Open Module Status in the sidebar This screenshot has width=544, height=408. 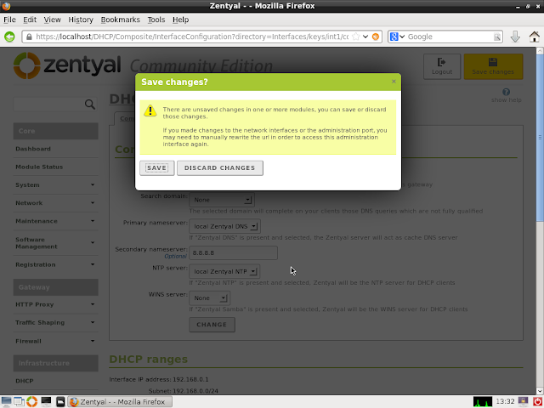coord(39,167)
